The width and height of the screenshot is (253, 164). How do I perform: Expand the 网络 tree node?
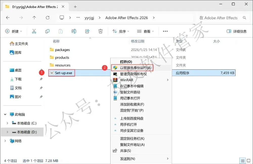tap(5, 141)
